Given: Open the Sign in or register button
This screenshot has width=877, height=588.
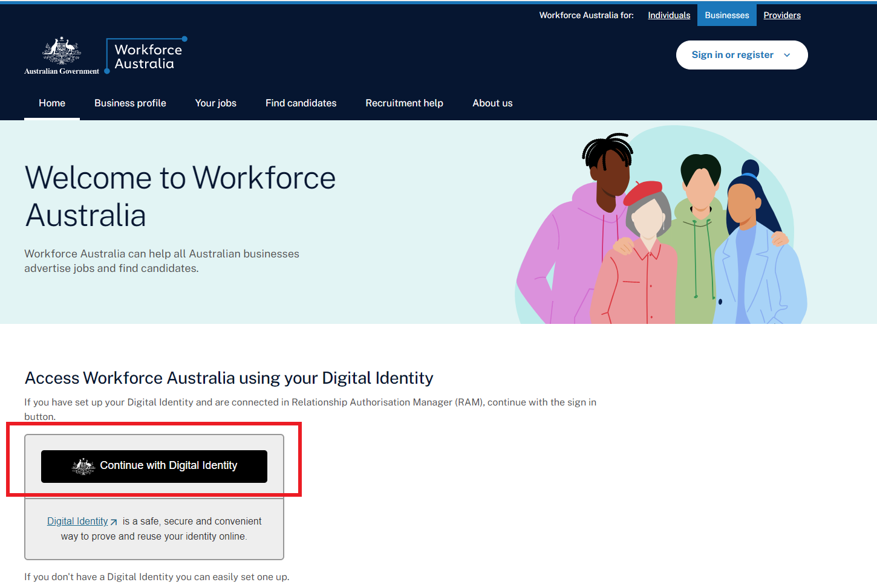Looking at the screenshot, I should [x=742, y=55].
